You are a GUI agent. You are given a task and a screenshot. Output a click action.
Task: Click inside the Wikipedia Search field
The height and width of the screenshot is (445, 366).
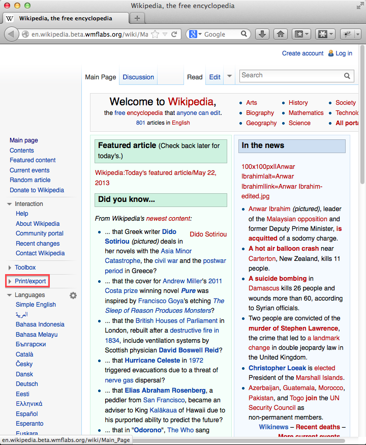291,76
